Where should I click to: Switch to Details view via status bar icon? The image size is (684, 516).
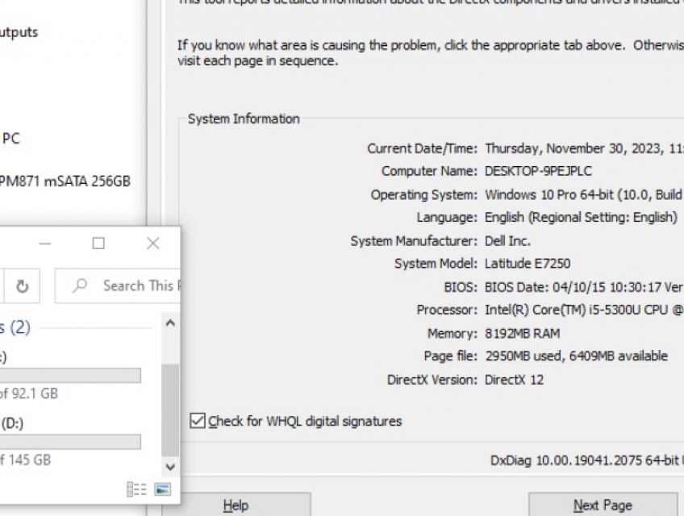pyautogui.click(x=137, y=489)
